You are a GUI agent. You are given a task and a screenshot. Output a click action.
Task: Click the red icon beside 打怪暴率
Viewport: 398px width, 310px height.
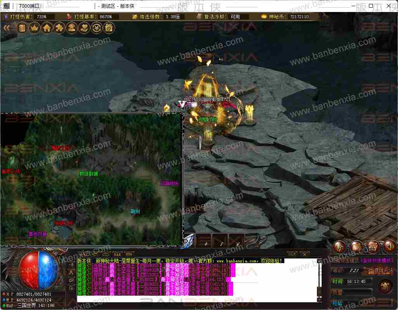[69, 17]
